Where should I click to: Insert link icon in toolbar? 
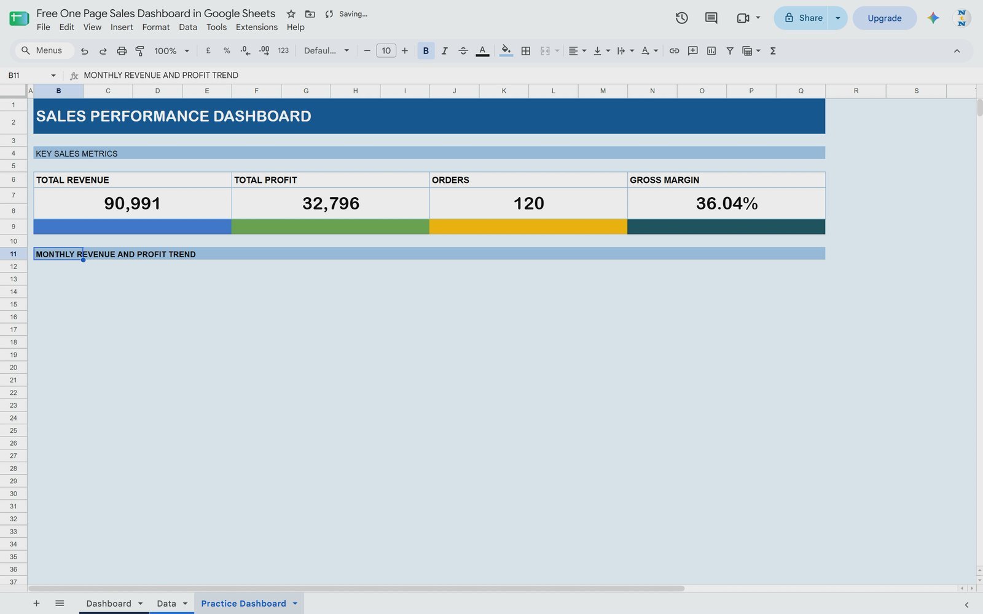(x=674, y=51)
